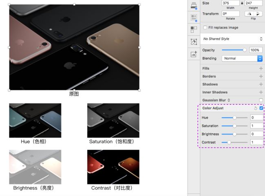The image size is (265, 196).
Task: Select the Brightness example image
Action: pos(35,167)
